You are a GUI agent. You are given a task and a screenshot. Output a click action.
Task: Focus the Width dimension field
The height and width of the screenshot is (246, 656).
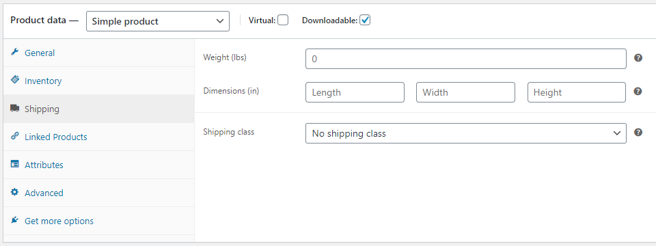coord(465,92)
